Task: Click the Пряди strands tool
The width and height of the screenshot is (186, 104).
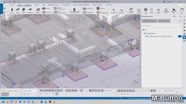Action: [151, 10]
